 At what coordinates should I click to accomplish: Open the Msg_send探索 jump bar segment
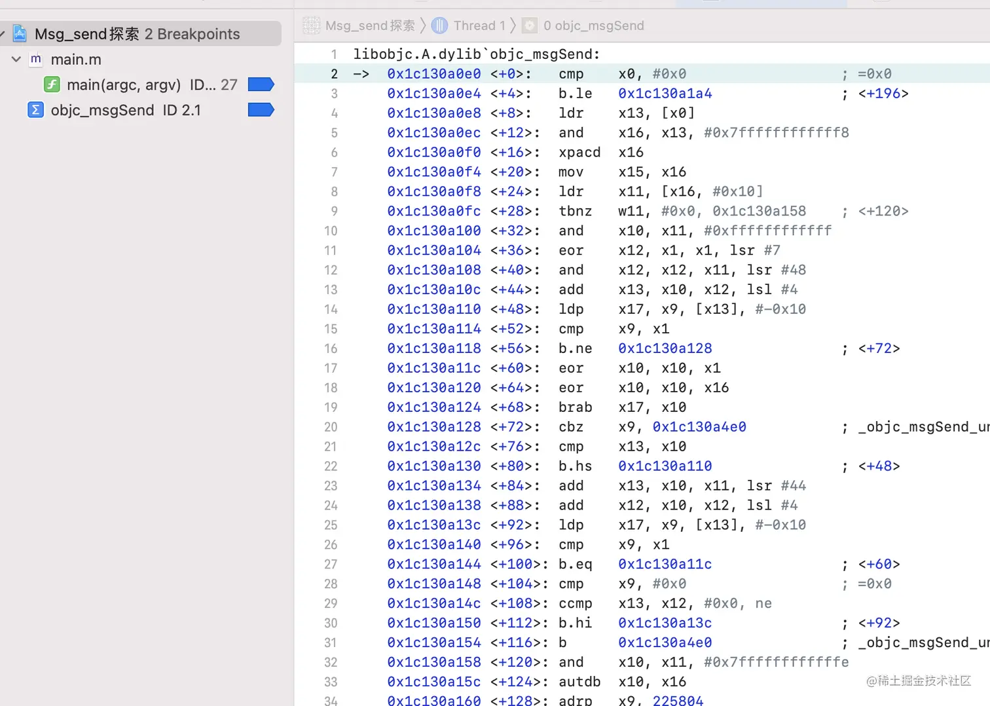(370, 26)
